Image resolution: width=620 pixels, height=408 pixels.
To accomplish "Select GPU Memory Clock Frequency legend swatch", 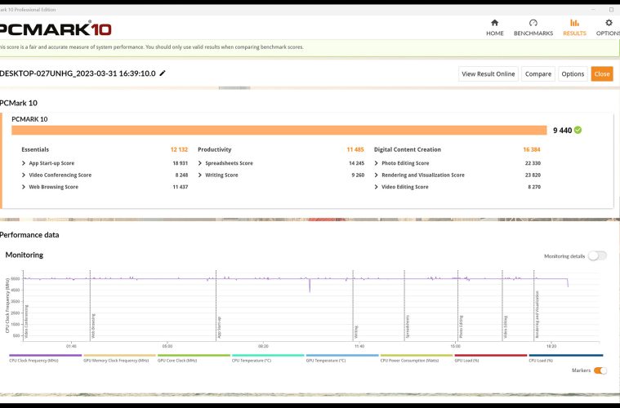I will pos(120,356).
